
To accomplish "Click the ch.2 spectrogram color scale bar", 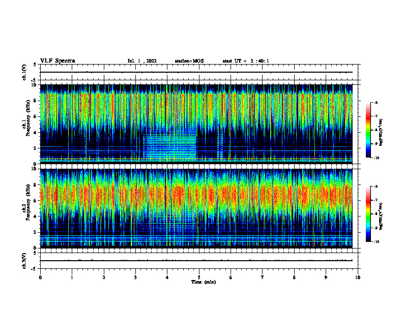I will [368, 214].
